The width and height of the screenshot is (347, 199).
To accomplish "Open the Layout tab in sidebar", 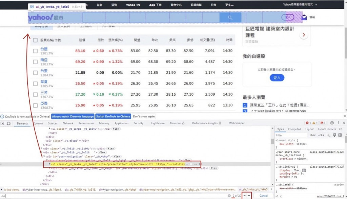I will pos(309,129).
